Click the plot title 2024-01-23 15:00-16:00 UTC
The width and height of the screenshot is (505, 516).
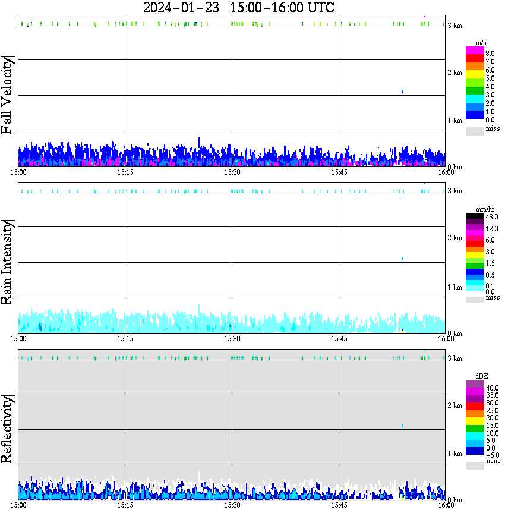coord(238,7)
